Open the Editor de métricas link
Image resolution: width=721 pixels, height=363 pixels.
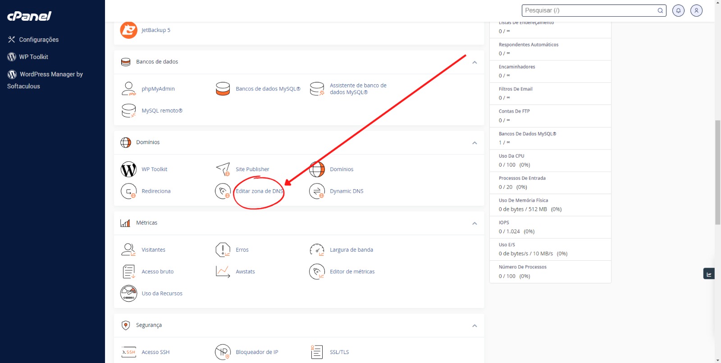(x=352, y=272)
